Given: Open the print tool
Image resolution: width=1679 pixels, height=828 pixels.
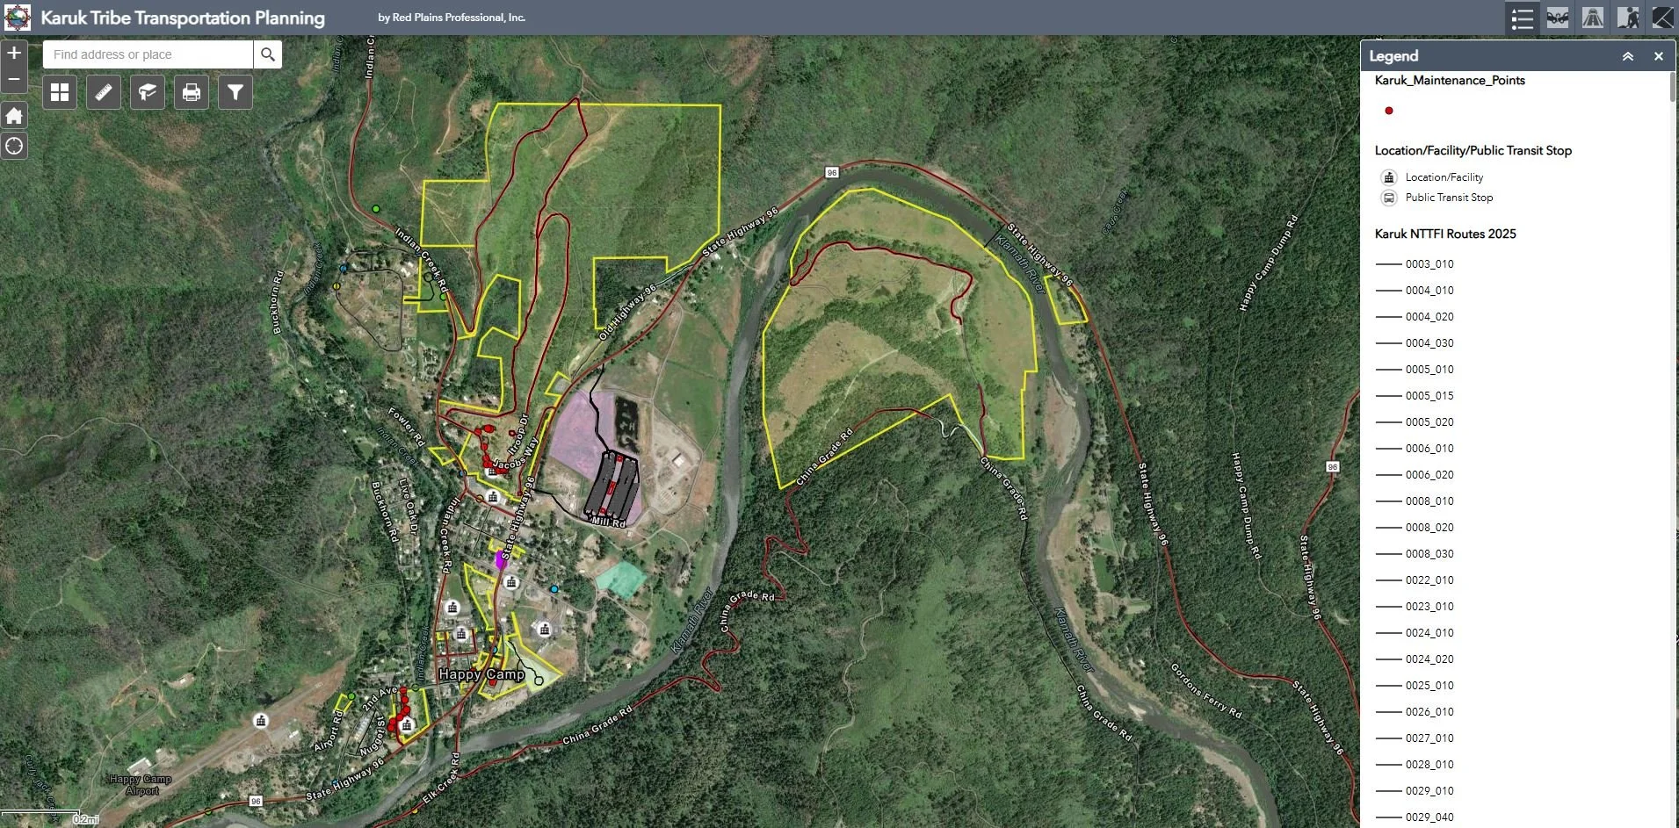Looking at the screenshot, I should coord(192,92).
